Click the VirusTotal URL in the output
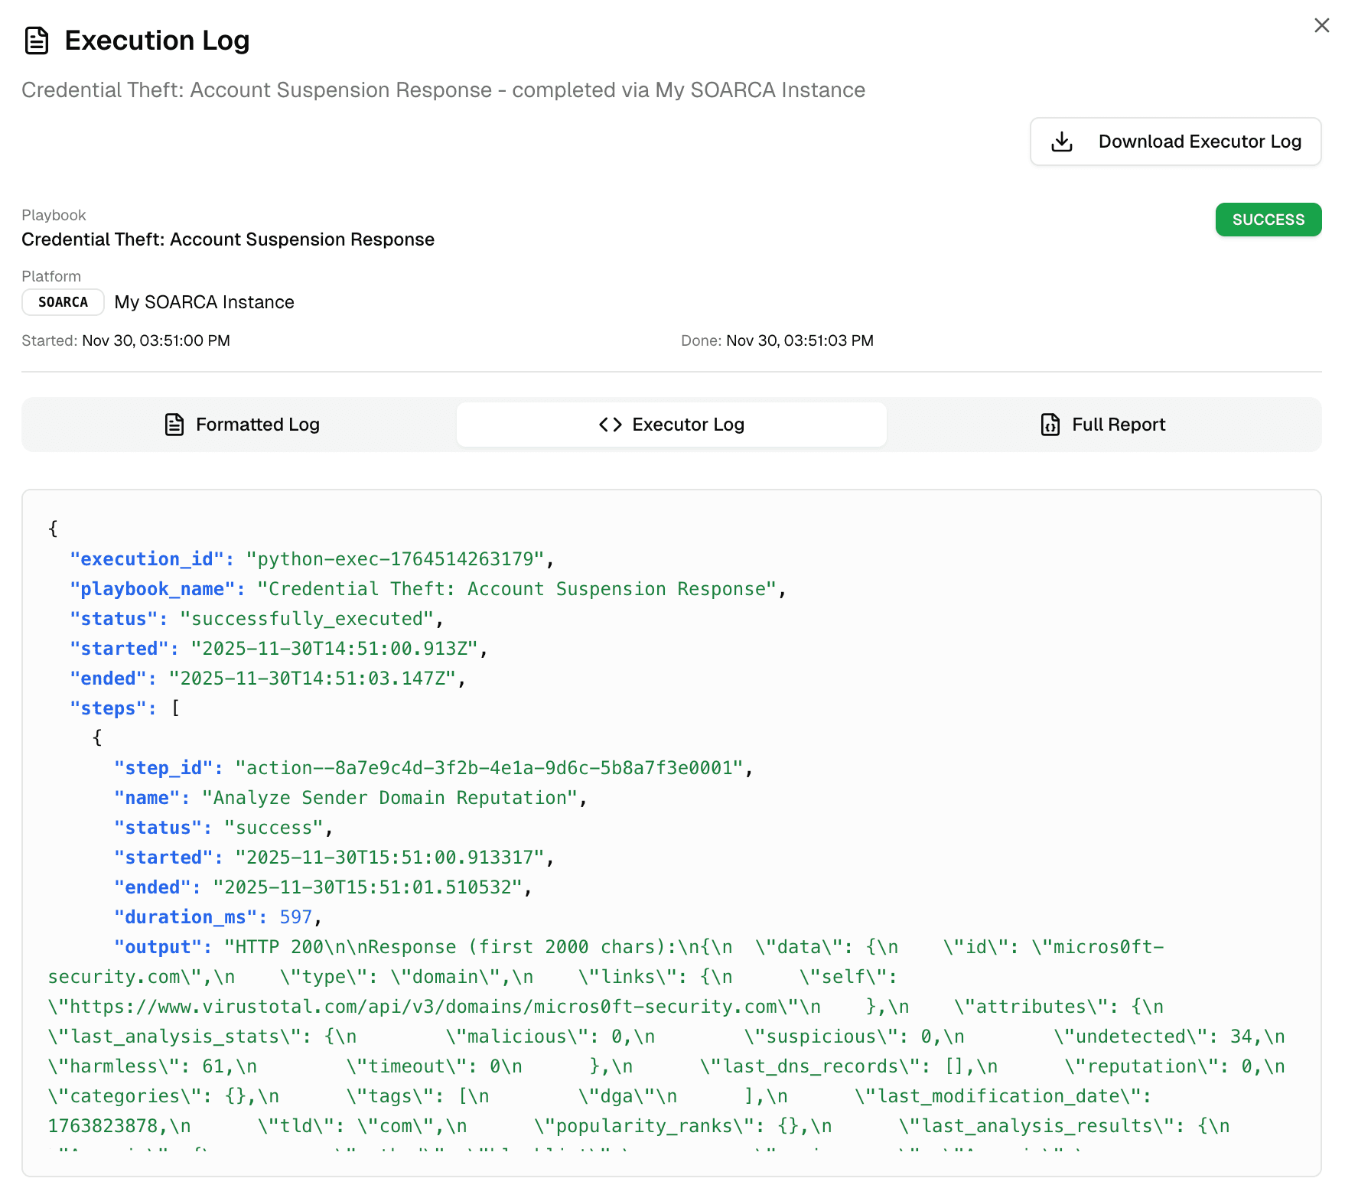Screen dimensions: 1345x1201 (x=434, y=1007)
